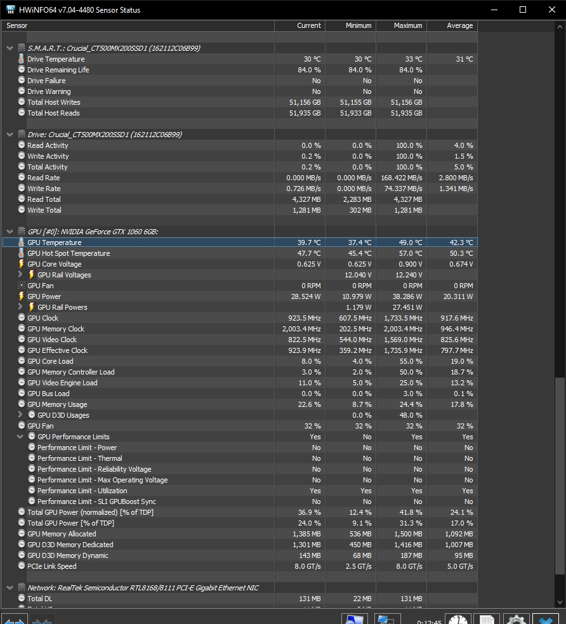Select the Write Total row
The width and height of the screenshot is (566, 624).
point(240,210)
